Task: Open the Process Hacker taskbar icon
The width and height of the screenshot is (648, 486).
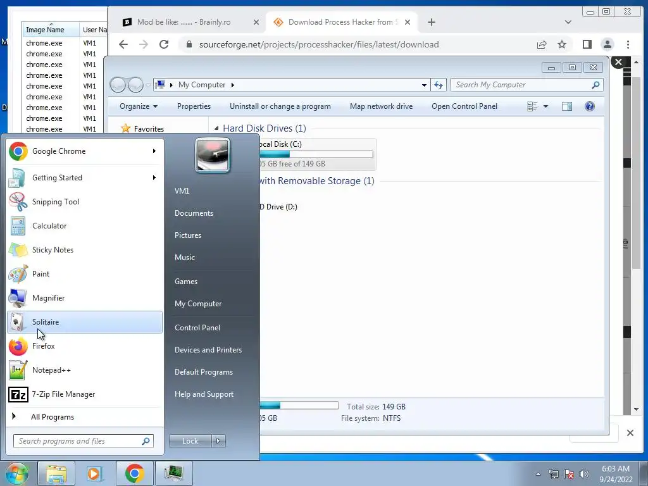Action: [x=173, y=473]
